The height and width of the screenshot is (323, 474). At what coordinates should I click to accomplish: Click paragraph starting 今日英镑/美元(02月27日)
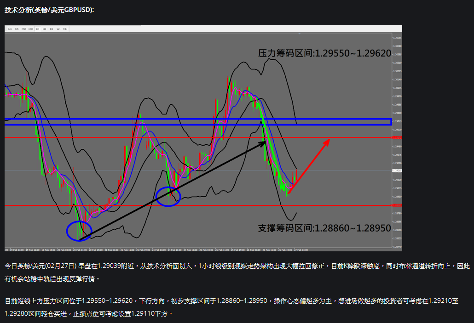(237, 272)
